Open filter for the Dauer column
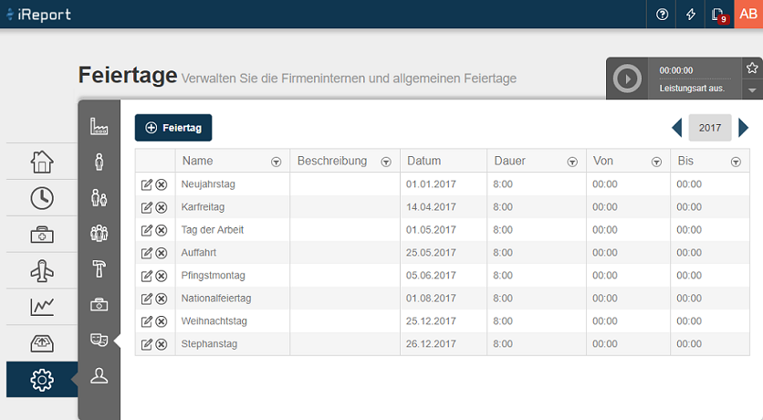This screenshot has height=420, width=763. click(x=572, y=162)
